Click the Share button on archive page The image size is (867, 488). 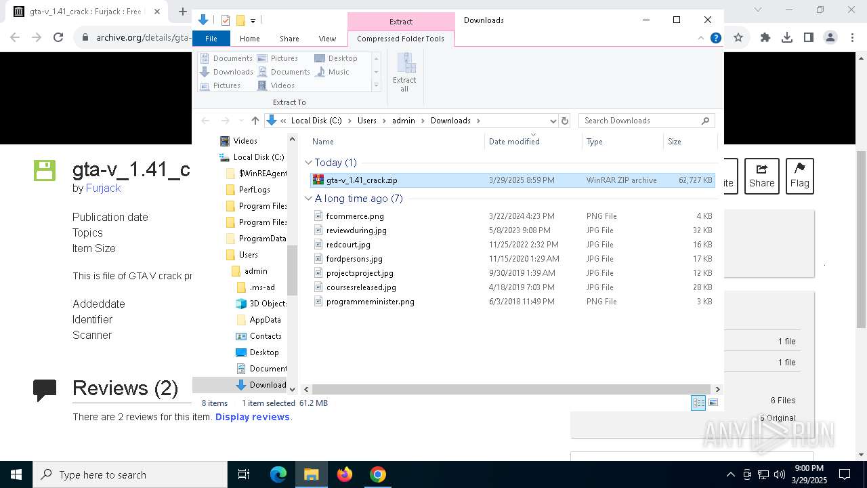coord(761,176)
